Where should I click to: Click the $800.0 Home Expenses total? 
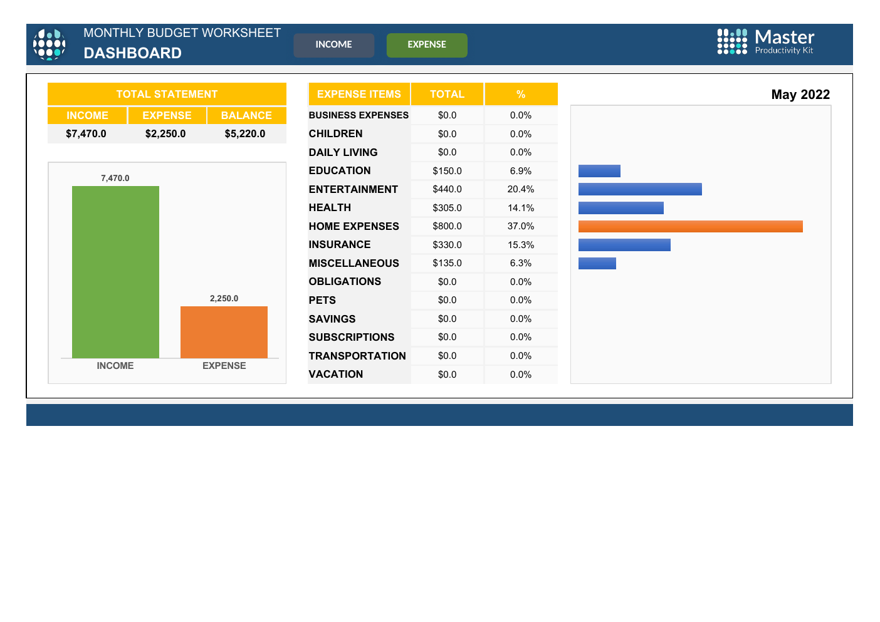point(447,226)
